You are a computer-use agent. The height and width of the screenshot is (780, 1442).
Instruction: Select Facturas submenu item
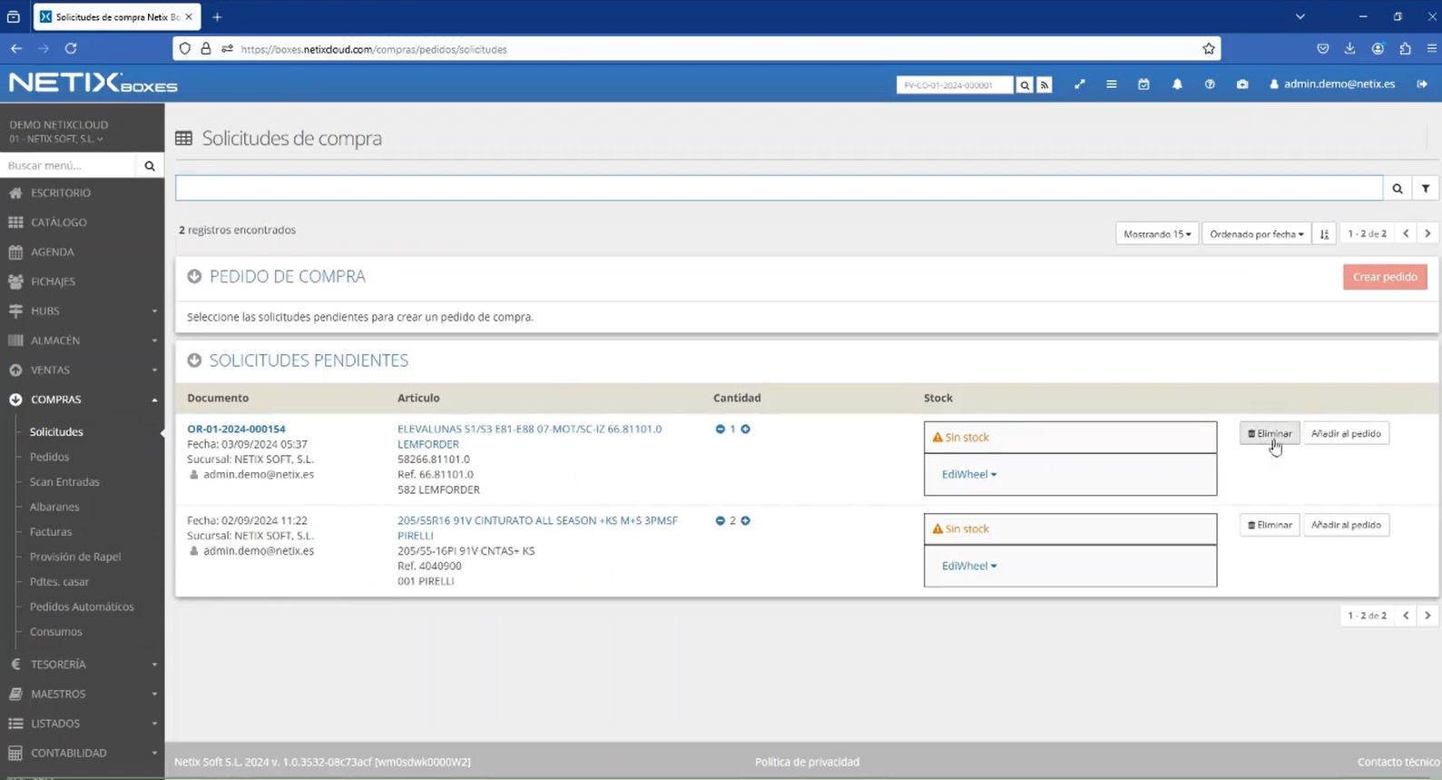pyautogui.click(x=51, y=532)
